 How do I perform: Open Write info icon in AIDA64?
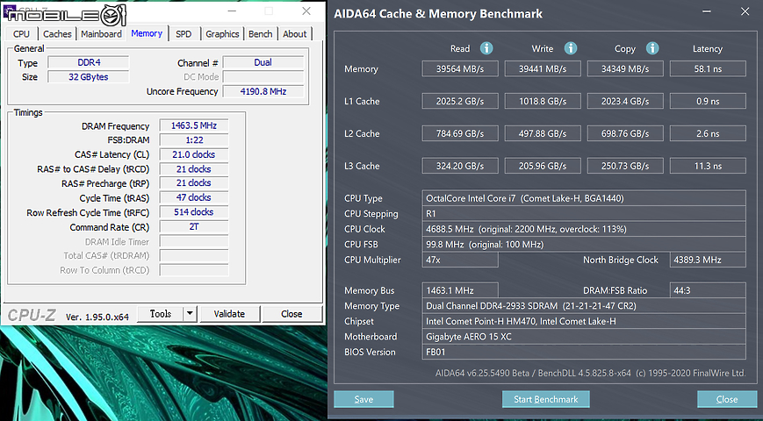(571, 48)
